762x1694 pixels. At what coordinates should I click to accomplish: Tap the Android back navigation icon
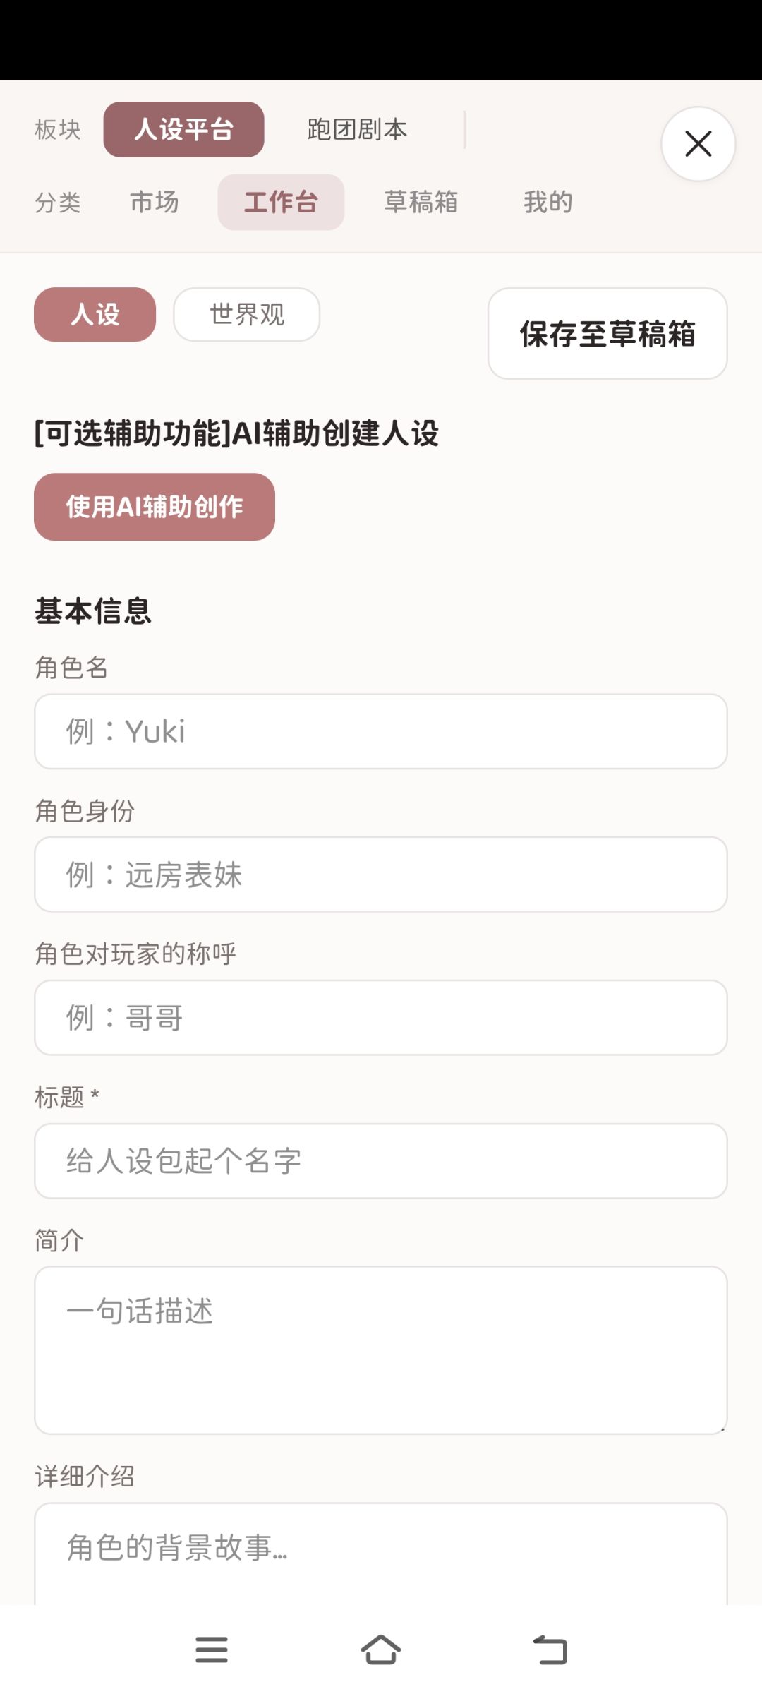550,1650
